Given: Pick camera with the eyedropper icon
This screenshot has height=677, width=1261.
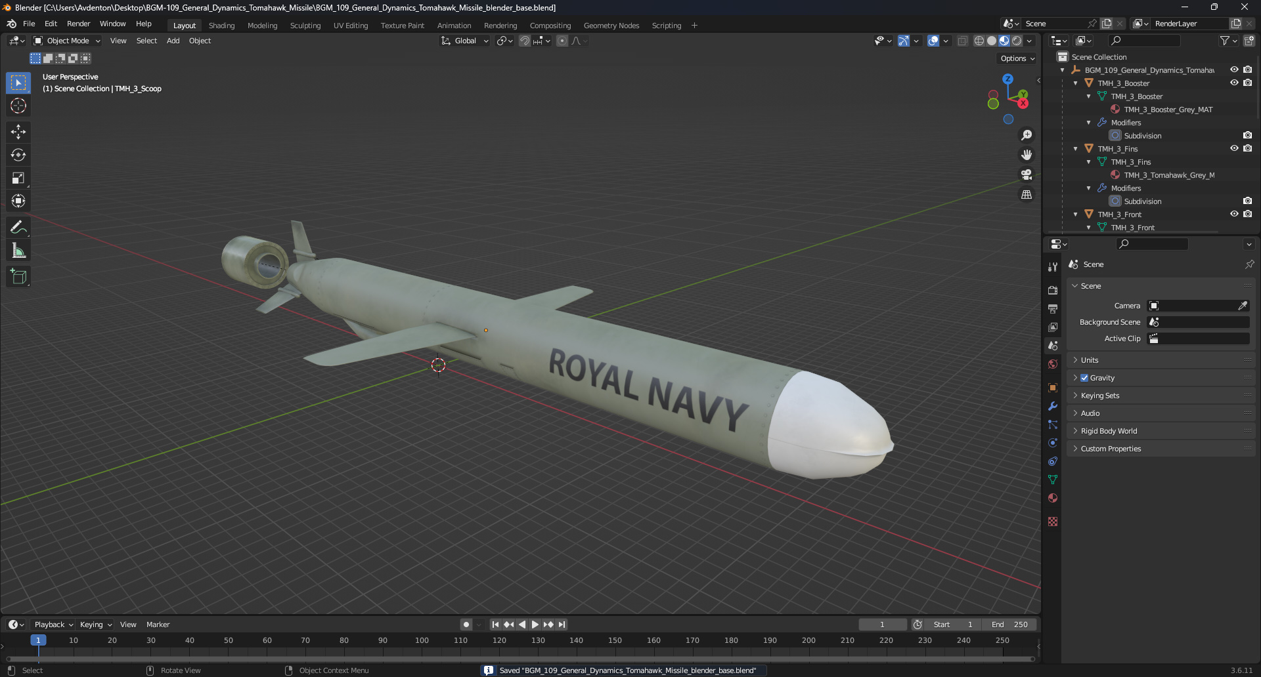Looking at the screenshot, I should coord(1242,306).
